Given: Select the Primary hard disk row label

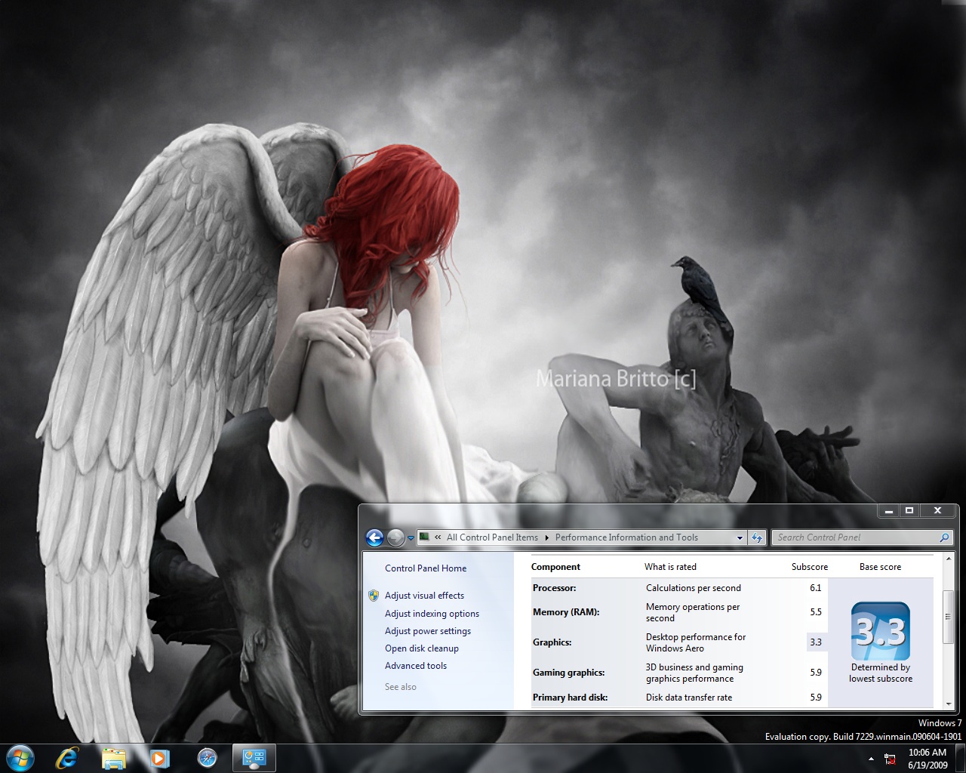Looking at the screenshot, I should pos(570,698).
